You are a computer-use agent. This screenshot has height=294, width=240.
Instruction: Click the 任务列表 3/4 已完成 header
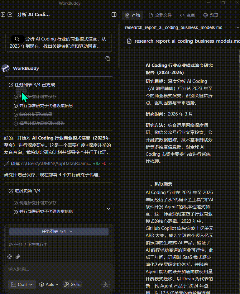click(35, 85)
